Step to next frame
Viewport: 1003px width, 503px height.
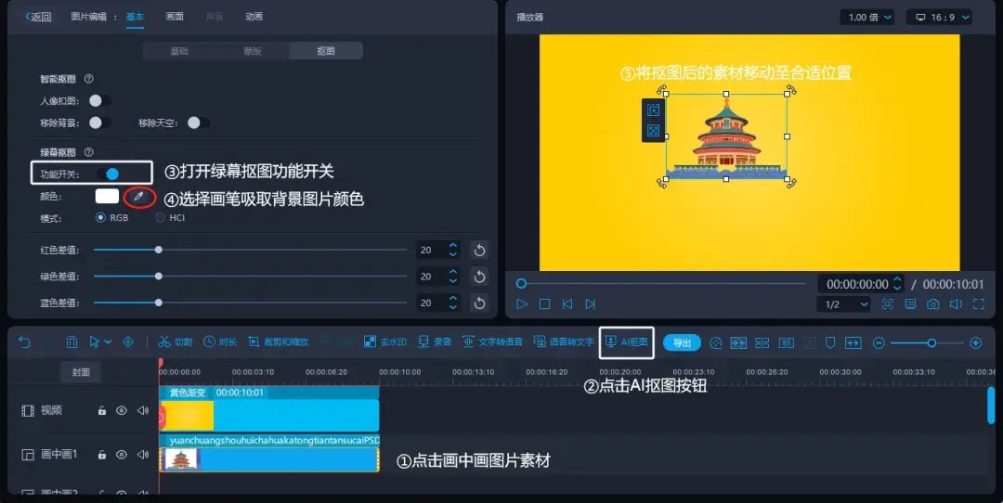590,304
